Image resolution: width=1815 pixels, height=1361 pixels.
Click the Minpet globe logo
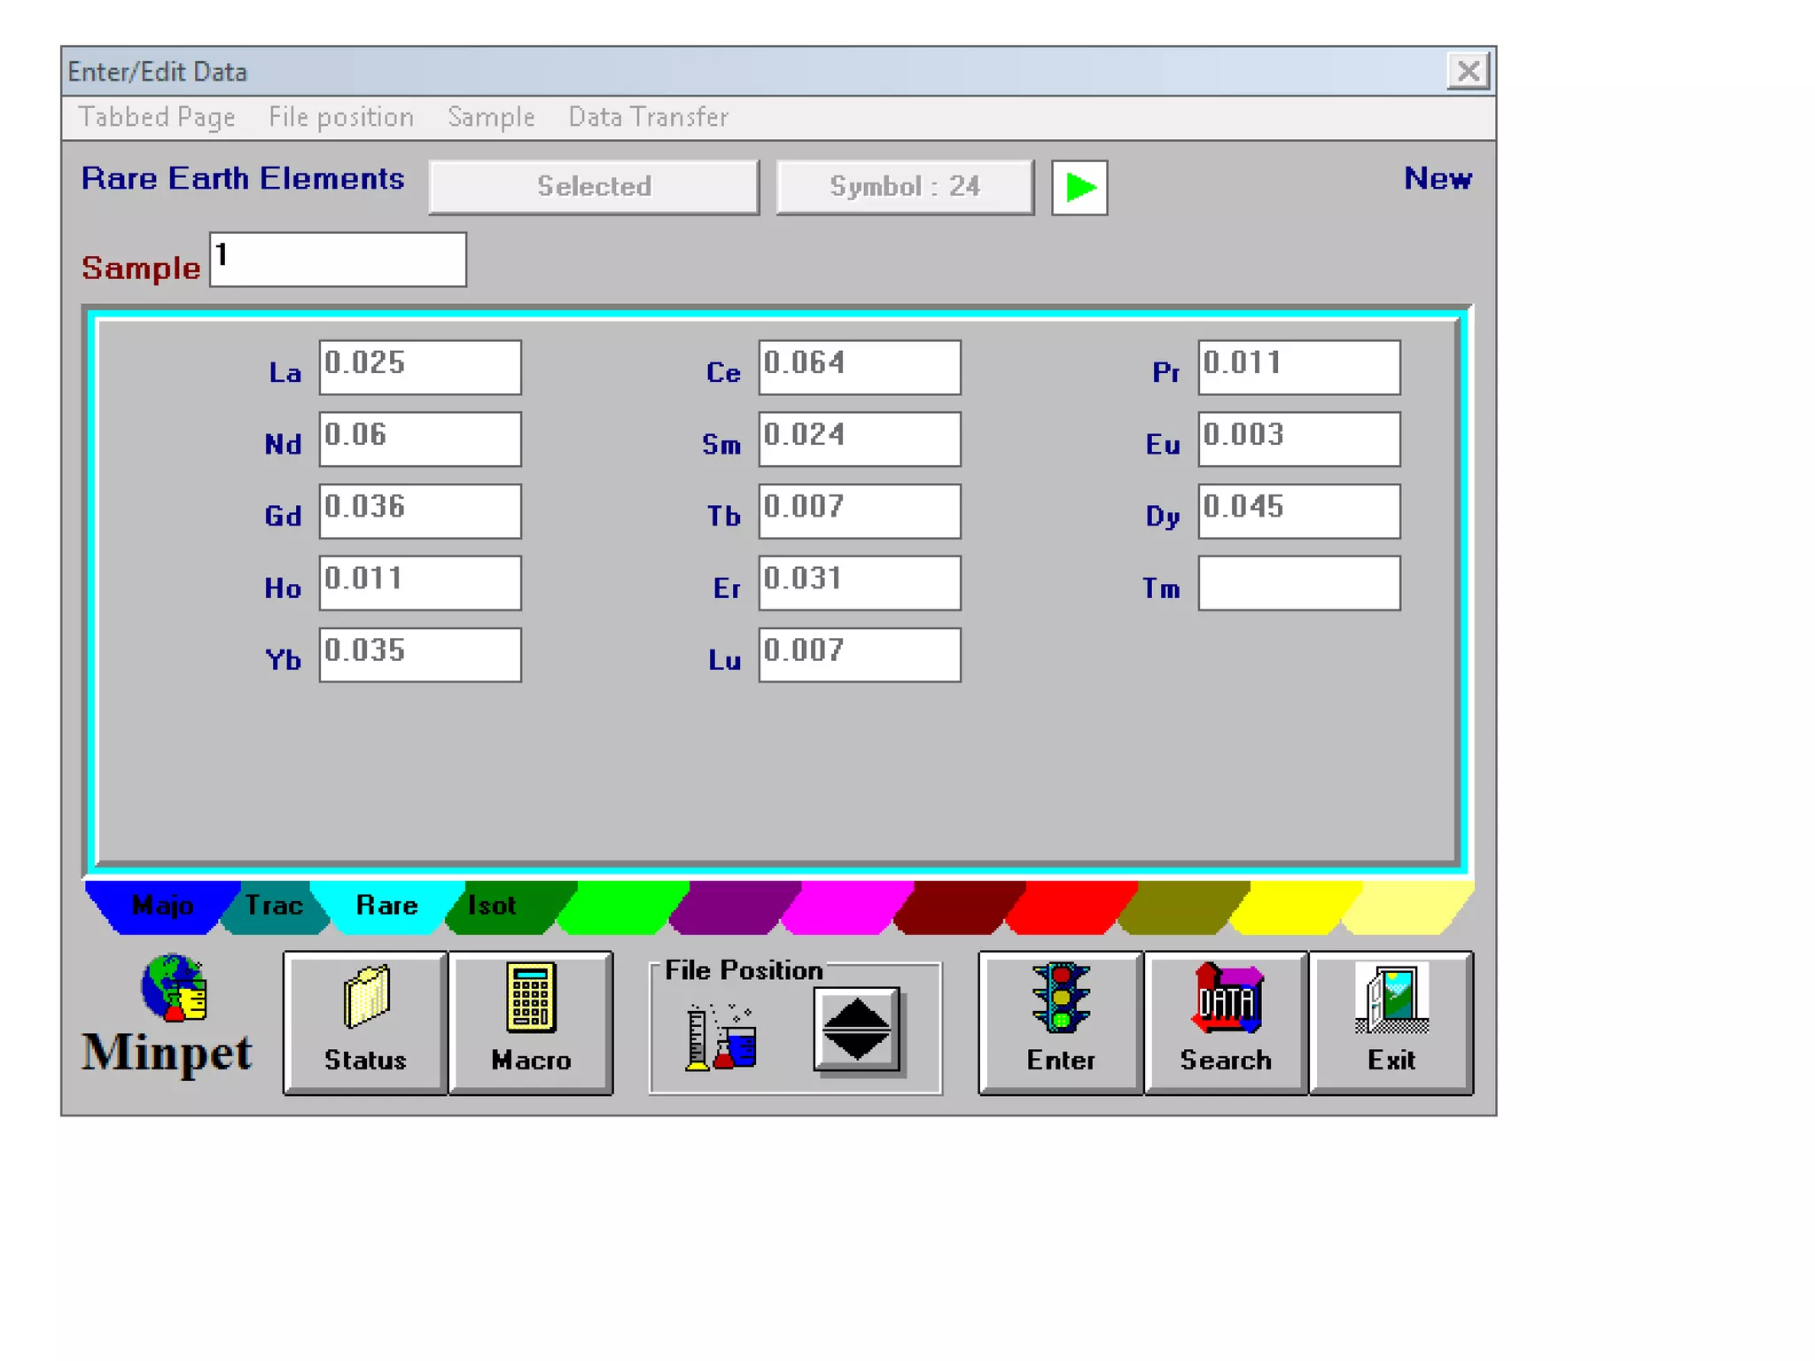[x=174, y=988]
